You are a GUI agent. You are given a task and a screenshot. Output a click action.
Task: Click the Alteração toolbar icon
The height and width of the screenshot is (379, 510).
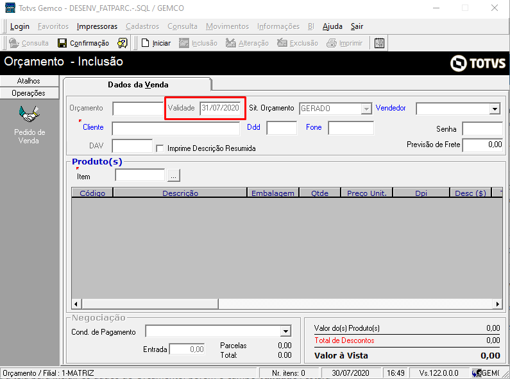point(230,43)
